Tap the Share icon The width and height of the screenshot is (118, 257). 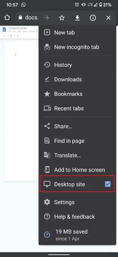[x=47, y=126]
